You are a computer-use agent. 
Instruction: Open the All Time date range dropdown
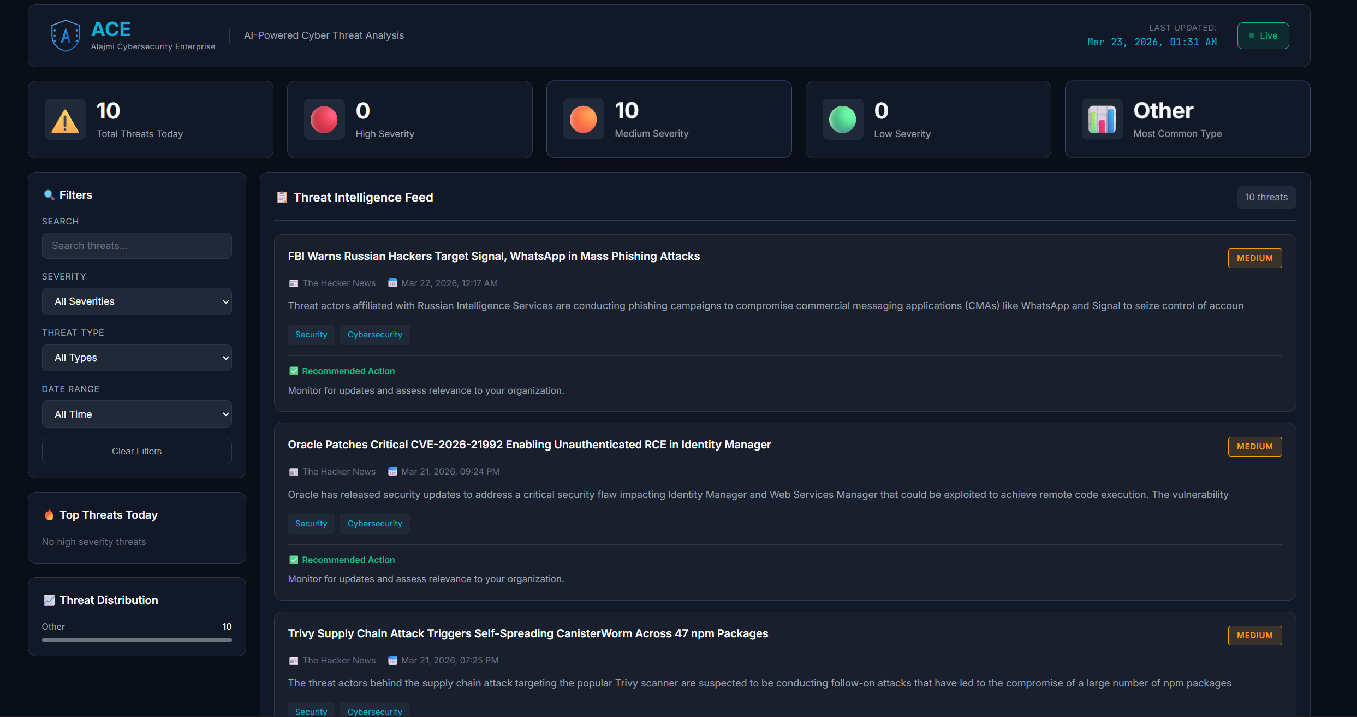tap(136, 414)
